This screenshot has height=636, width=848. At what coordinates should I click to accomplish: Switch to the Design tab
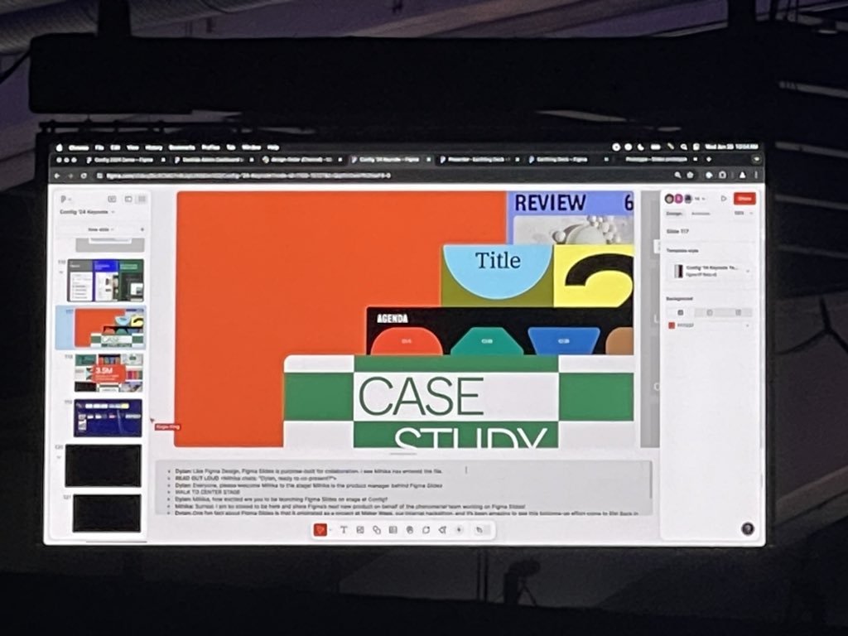674,214
